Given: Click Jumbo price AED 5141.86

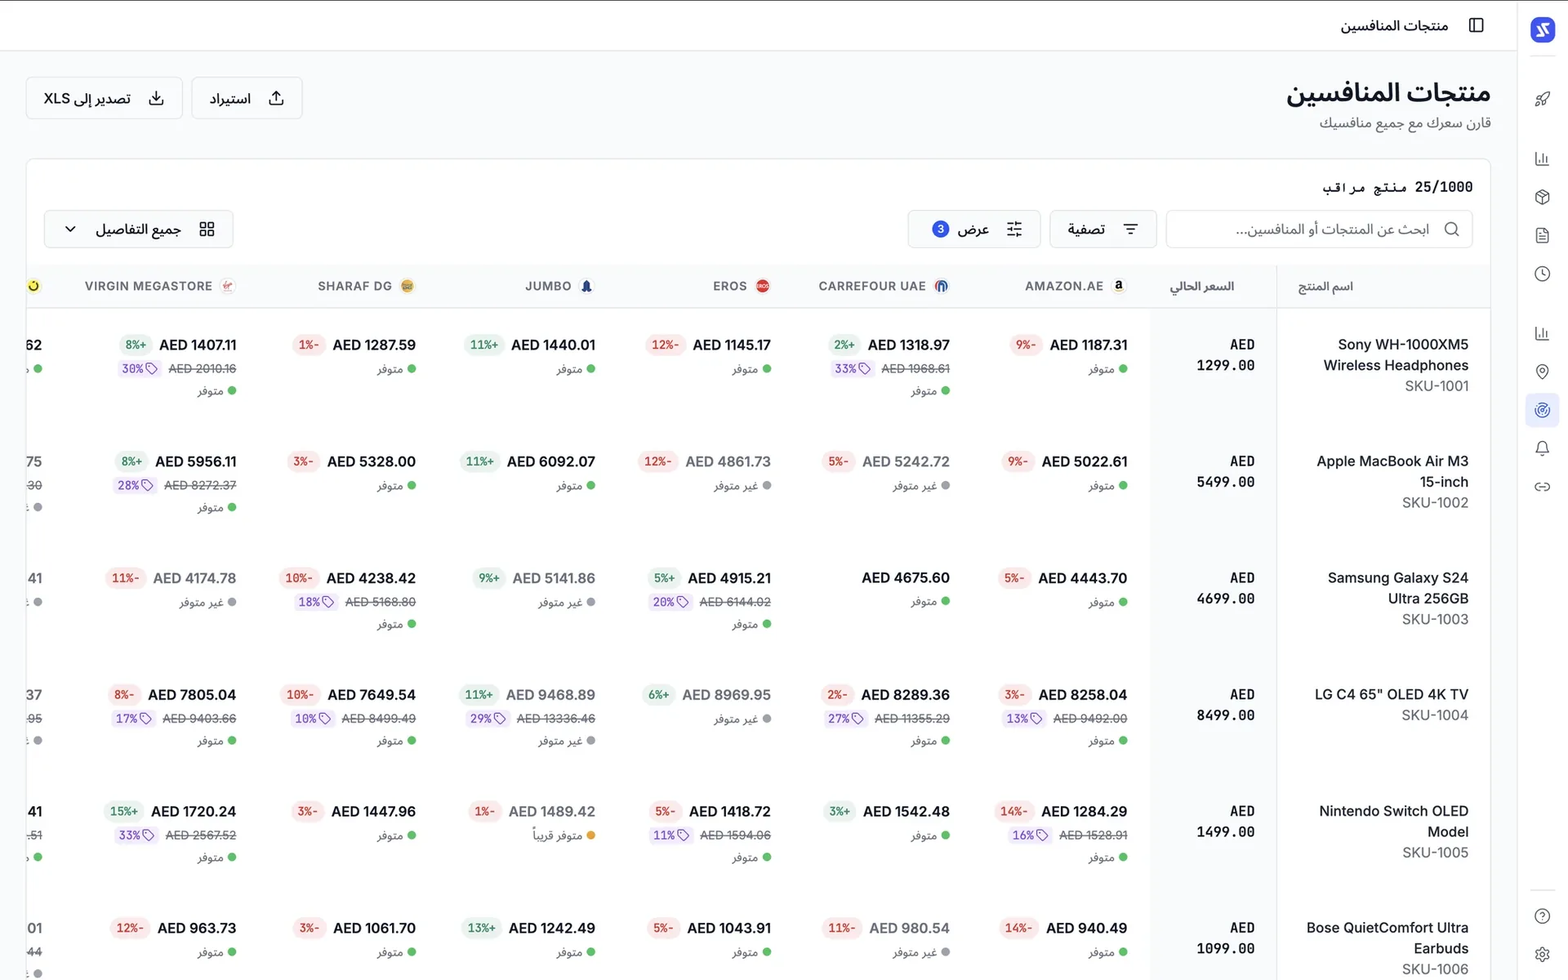Looking at the screenshot, I should coord(554,579).
